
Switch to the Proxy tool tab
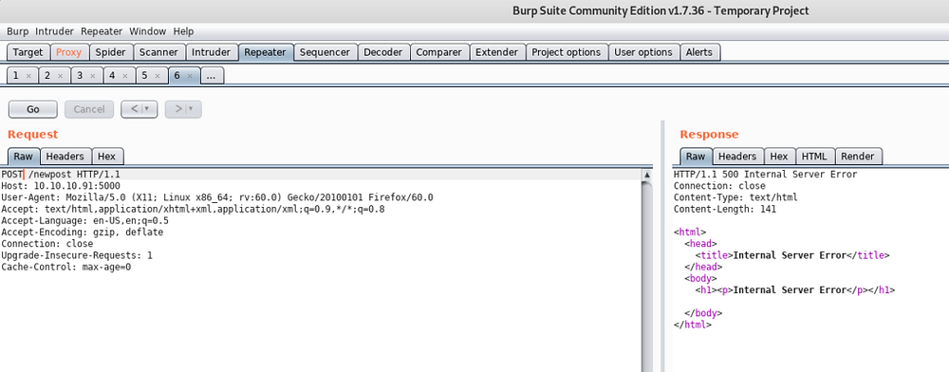[x=68, y=52]
